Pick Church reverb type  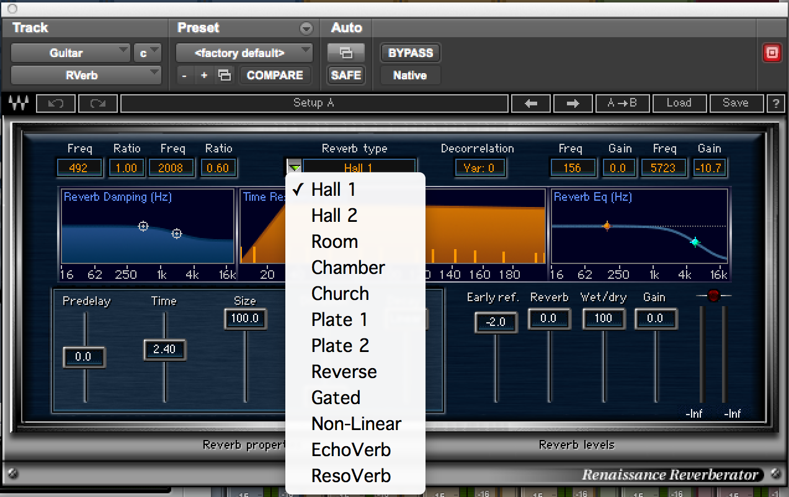[355, 294]
